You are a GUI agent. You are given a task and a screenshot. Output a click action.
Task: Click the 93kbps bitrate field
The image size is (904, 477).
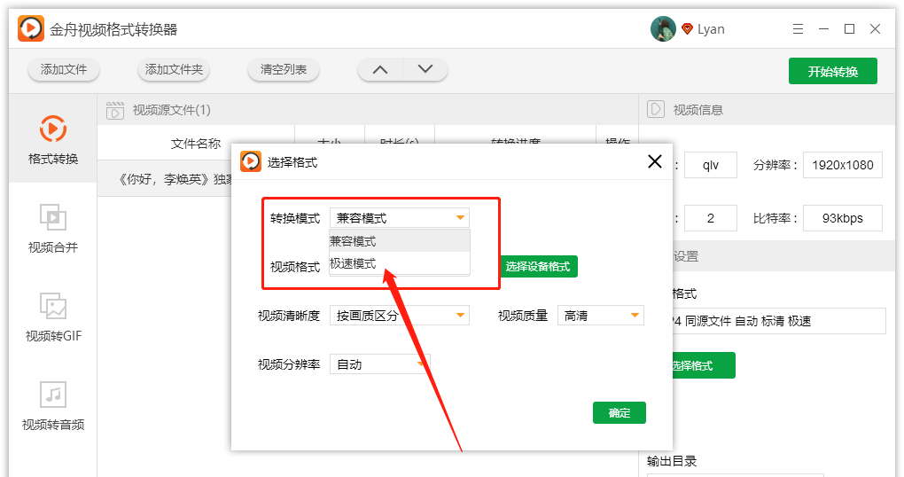(x=843, y=218)
